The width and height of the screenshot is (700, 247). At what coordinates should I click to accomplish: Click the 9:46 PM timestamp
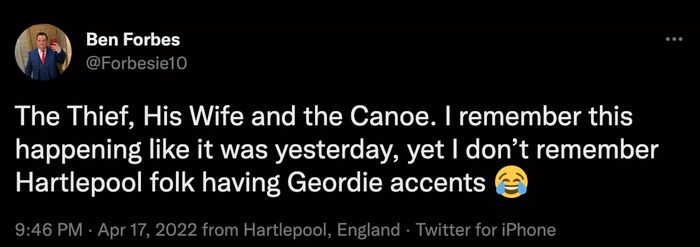click(49, 230)
